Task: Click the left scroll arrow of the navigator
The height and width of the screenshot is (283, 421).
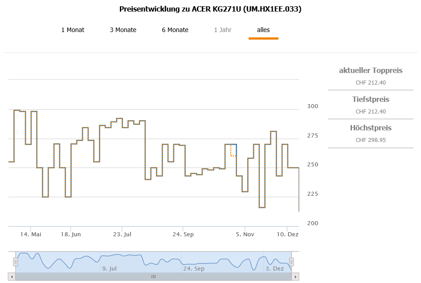Action: click(12, 276)
